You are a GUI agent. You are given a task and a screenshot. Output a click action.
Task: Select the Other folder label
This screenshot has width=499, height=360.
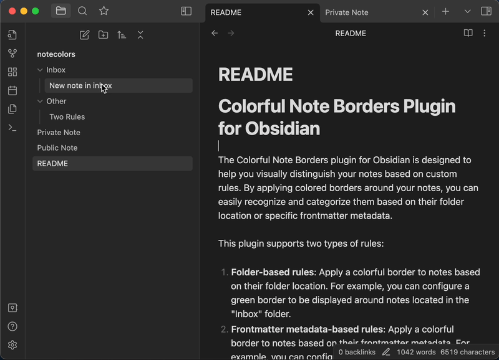(x=56, y=102)
